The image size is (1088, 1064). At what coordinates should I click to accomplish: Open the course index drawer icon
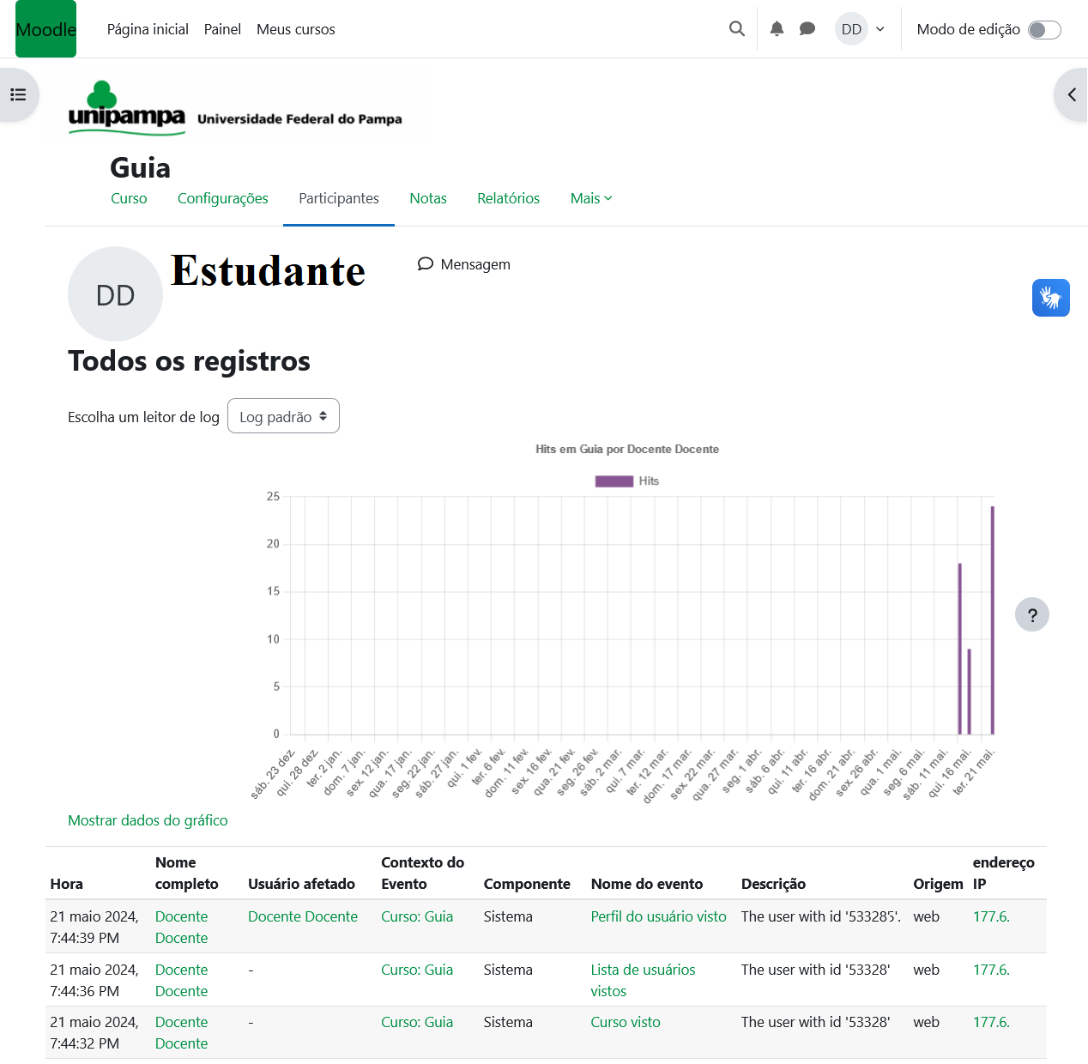pyautogui.click(x=18, y=95)
